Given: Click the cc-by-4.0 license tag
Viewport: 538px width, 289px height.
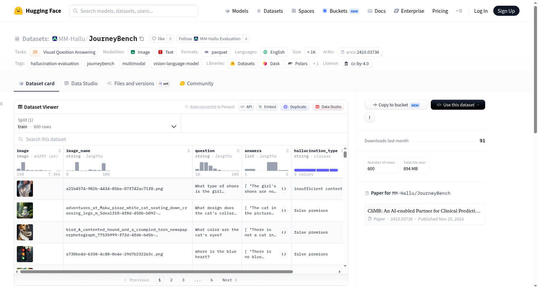Looking at the screenshot, I should 357,63.
